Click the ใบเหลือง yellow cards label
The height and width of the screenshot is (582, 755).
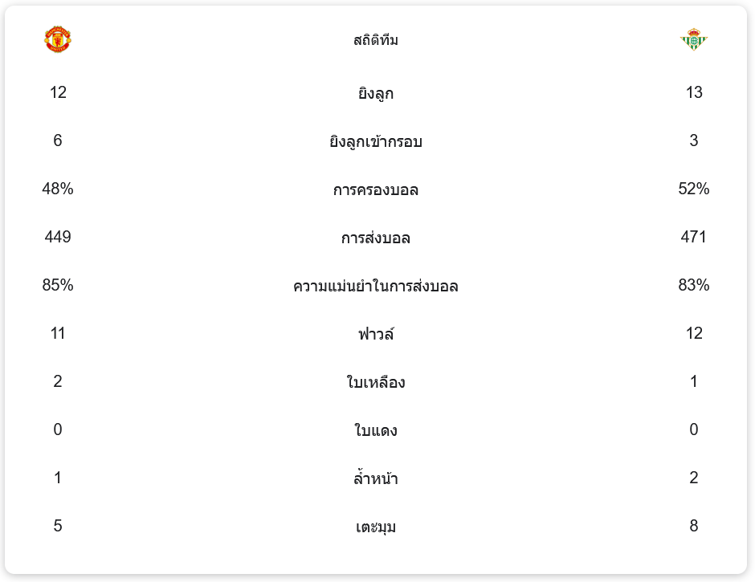376,382
